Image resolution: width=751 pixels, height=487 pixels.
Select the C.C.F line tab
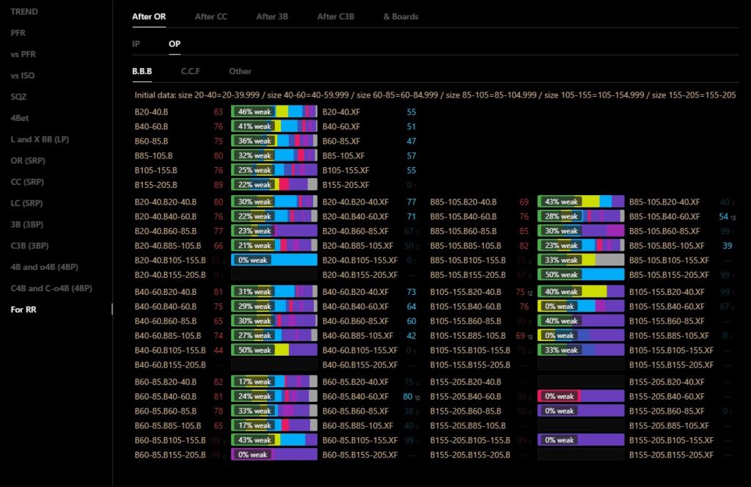(191, 71)
